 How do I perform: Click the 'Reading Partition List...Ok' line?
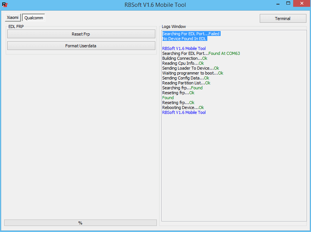(186, 83)
